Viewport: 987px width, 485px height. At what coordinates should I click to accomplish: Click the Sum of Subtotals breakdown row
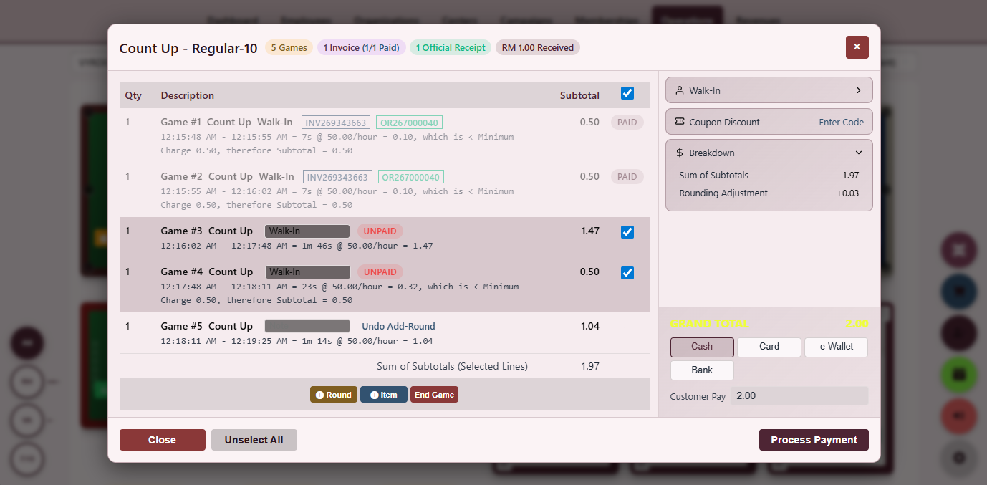(x=769, y=176)
